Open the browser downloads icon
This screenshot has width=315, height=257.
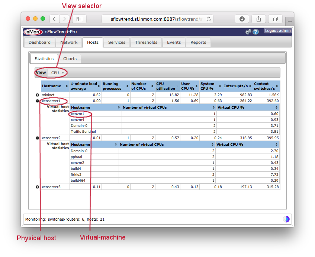coord(242,19)
